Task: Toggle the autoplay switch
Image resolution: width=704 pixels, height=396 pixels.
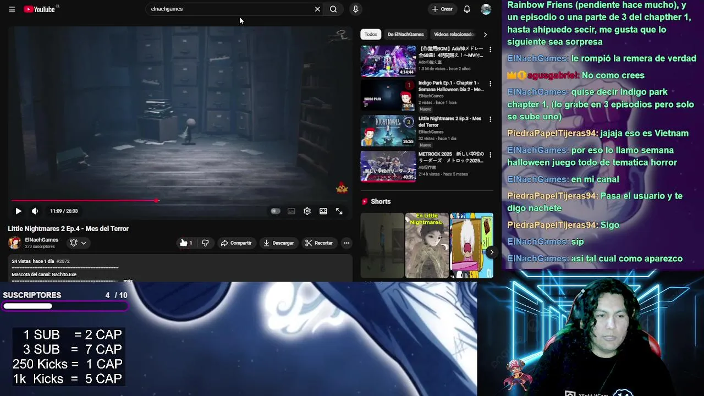Action: click(x=275, y=211)
